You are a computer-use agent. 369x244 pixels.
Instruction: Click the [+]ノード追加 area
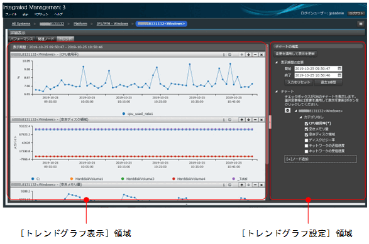pos(321,159)
